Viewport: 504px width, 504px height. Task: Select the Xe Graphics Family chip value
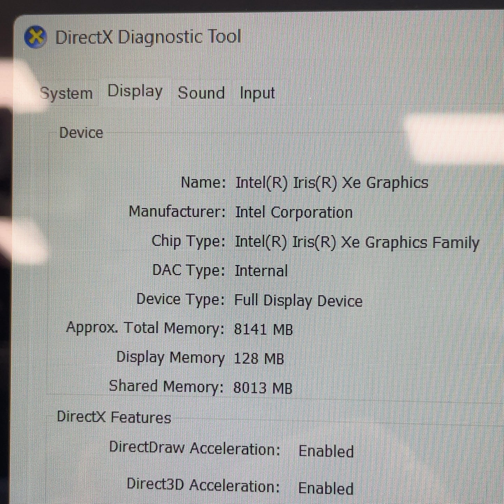pos(357,242)
